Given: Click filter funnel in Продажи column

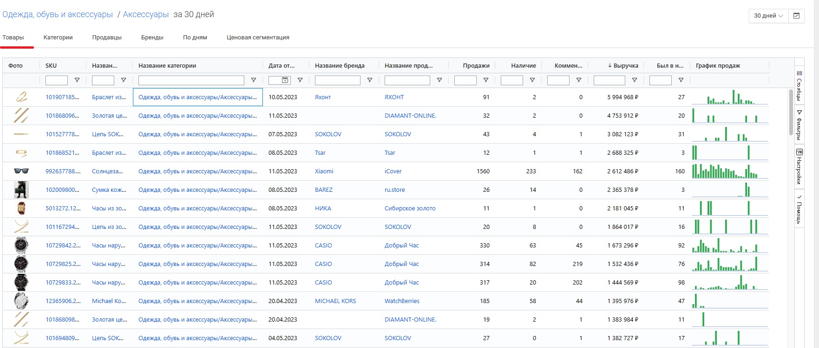Looking at the screenshot, I should [486, 80].
